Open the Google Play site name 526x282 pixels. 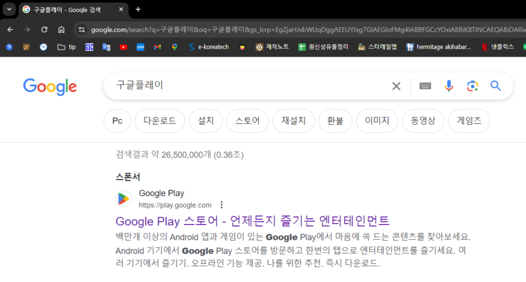[x=162, y=193]
